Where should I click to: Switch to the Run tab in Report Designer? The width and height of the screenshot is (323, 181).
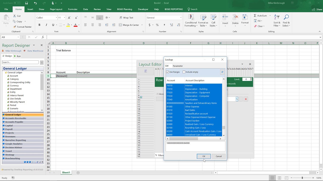click(17, 56)
